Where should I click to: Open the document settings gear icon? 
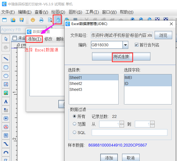pos(33,20)
